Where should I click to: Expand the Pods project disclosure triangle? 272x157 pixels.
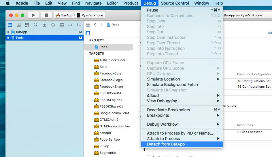[x=8, y=38]
